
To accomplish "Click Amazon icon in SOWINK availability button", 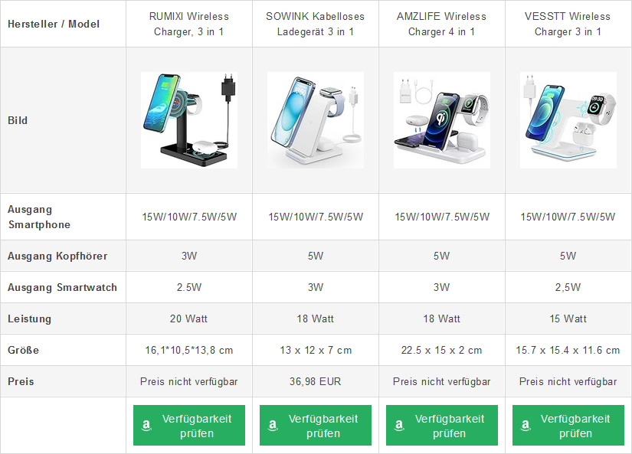I will [x=273, y=426].
